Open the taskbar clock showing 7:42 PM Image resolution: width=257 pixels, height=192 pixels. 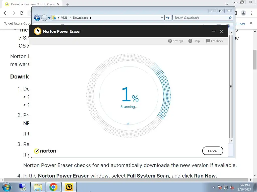click(244, 187)
